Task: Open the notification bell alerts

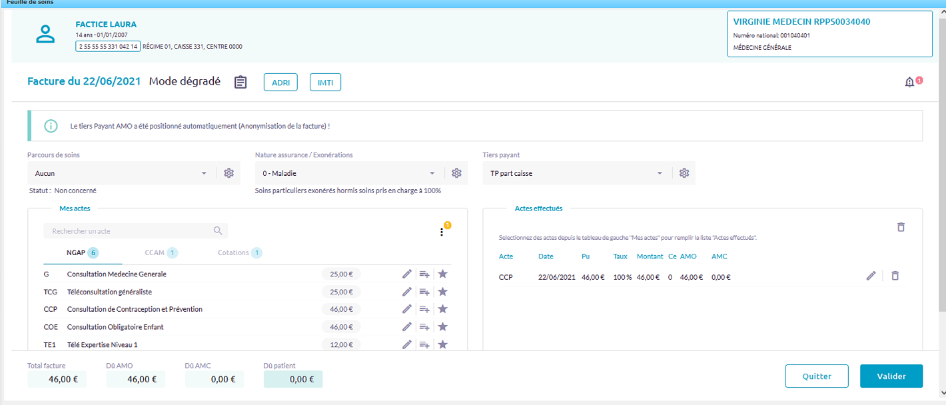Action: tap(909, 83)
